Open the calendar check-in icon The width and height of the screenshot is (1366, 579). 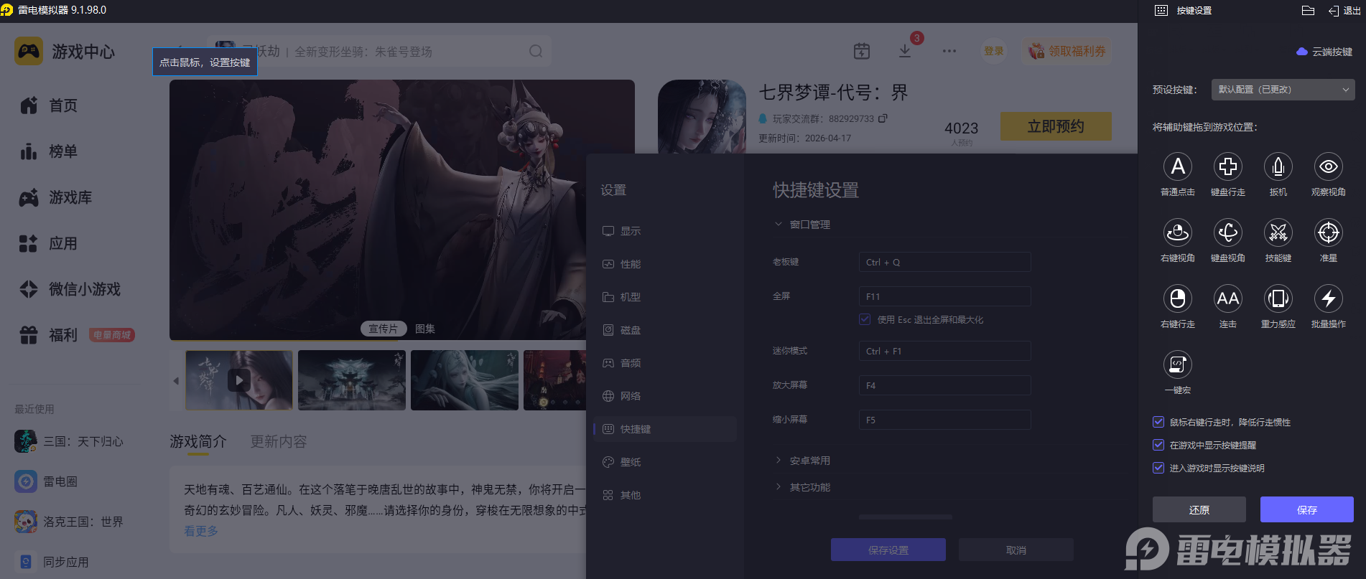(862, 51)
